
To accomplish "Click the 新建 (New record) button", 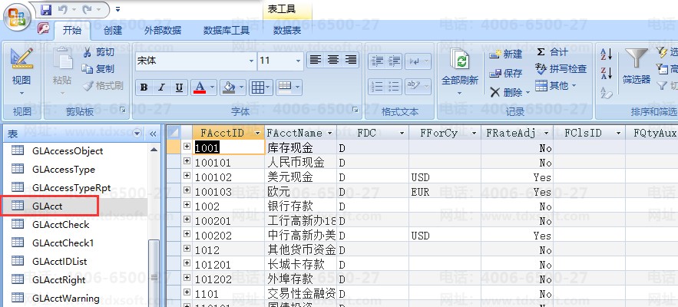I will click(506, 54).
